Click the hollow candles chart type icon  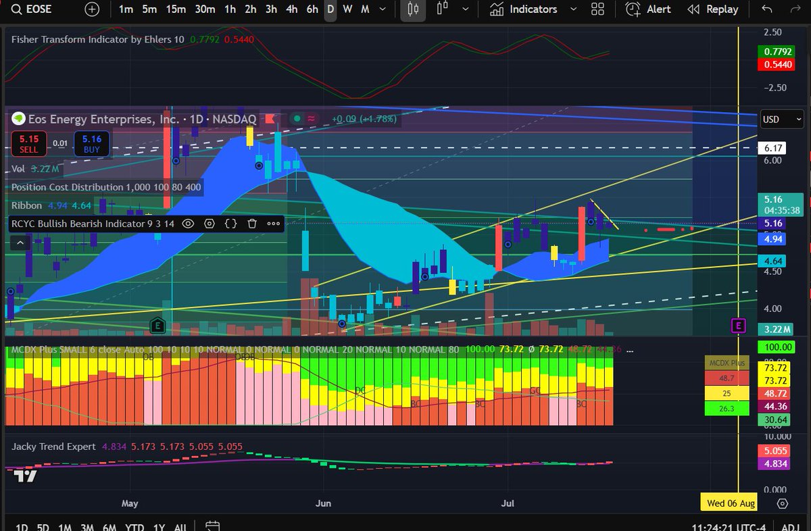tap(443, 9)
